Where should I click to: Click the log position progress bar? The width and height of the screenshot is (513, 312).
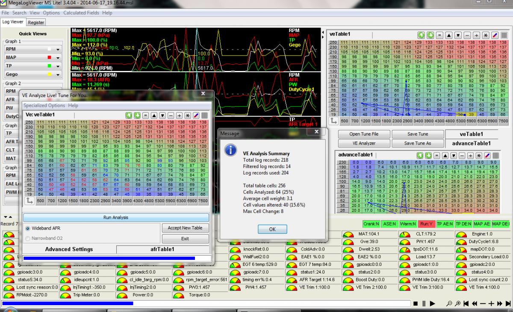click(205, 303)
